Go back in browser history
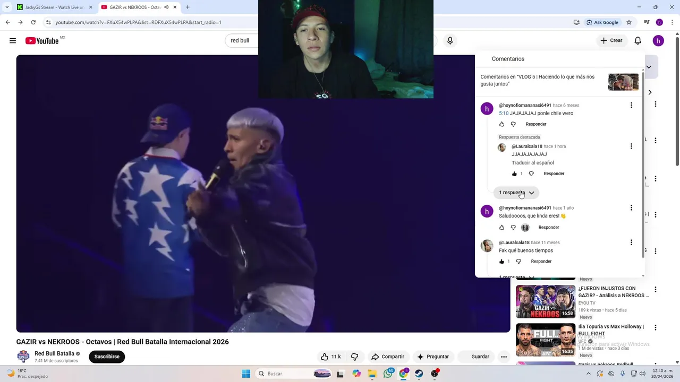680x382 pixels. coord(7,22)
